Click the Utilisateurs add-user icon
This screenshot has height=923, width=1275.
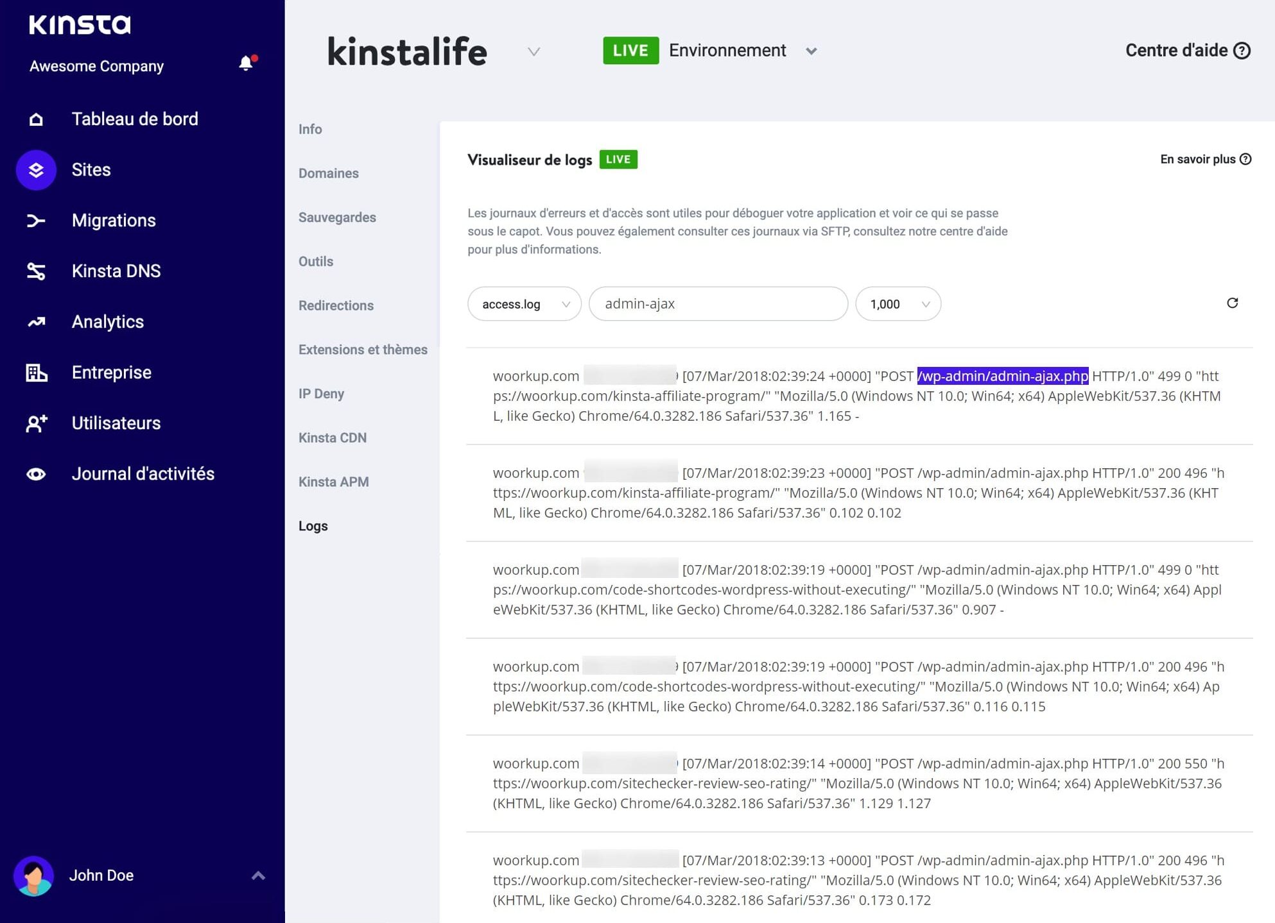pos(37,423)
